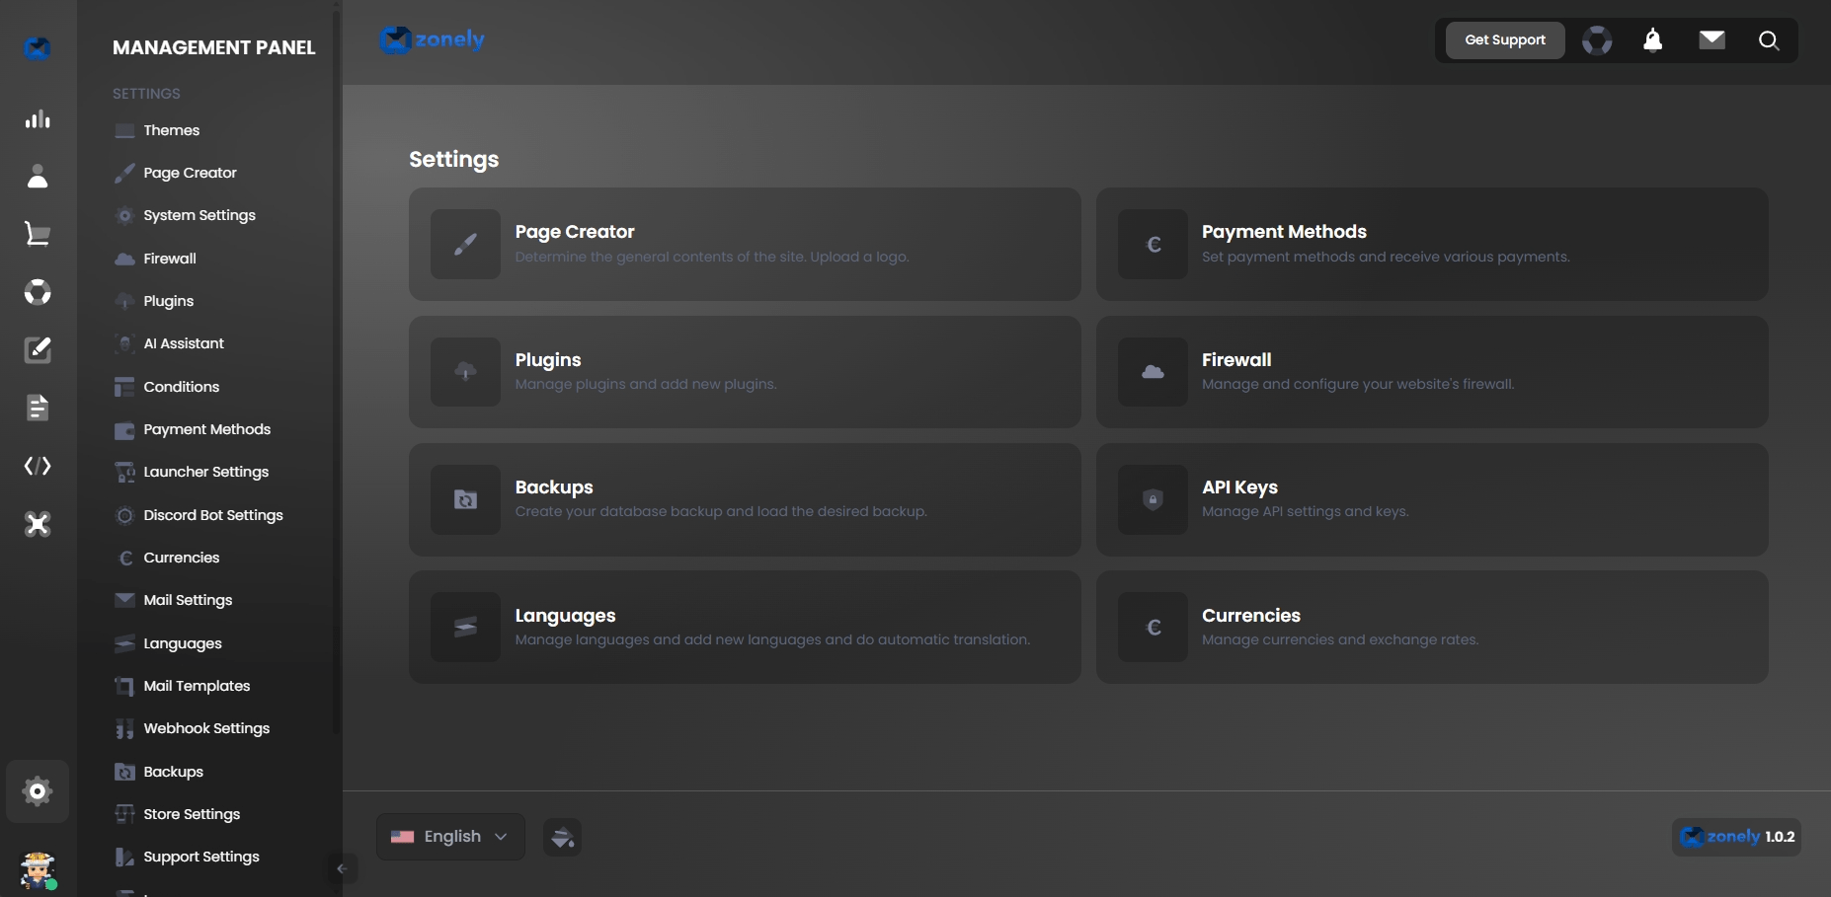Select the code editor icon in sidebar
Screen dimensions: 1831x897
point(38,466)
